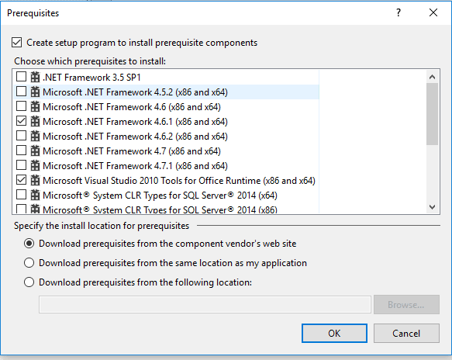Choose download from component vendor's web site
Viewport: 452px width, 360px height.
29,244
